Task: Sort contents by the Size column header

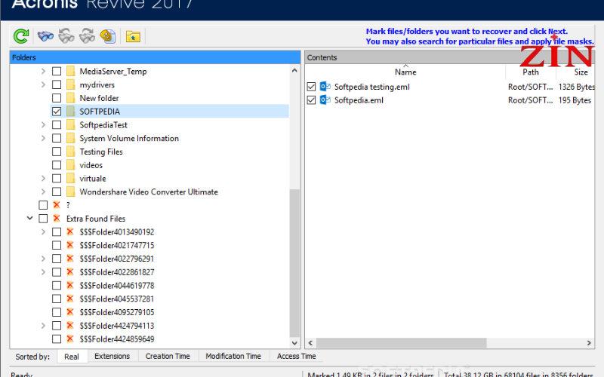Action: (576, 72)
